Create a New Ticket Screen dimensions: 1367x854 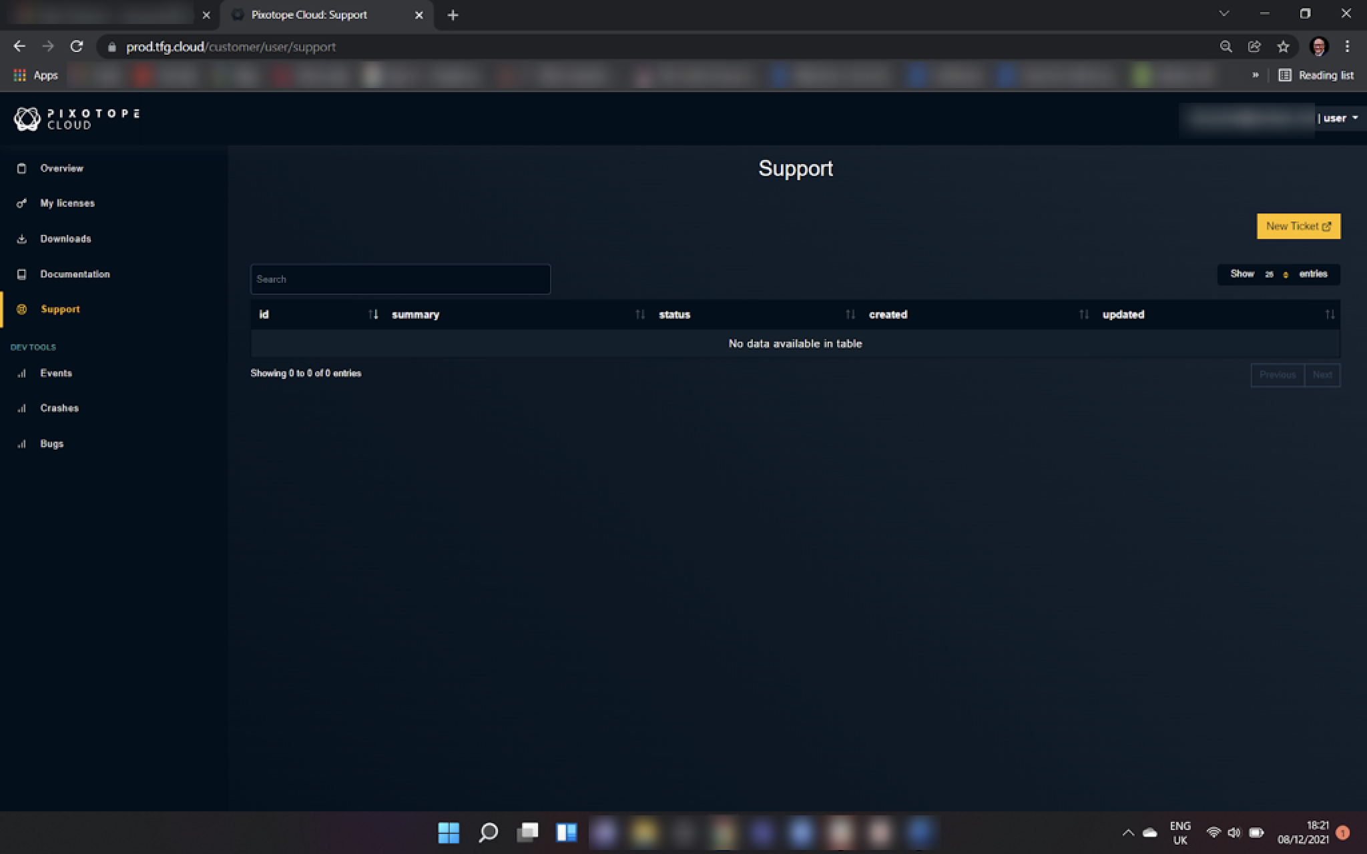coord(1298,226)
